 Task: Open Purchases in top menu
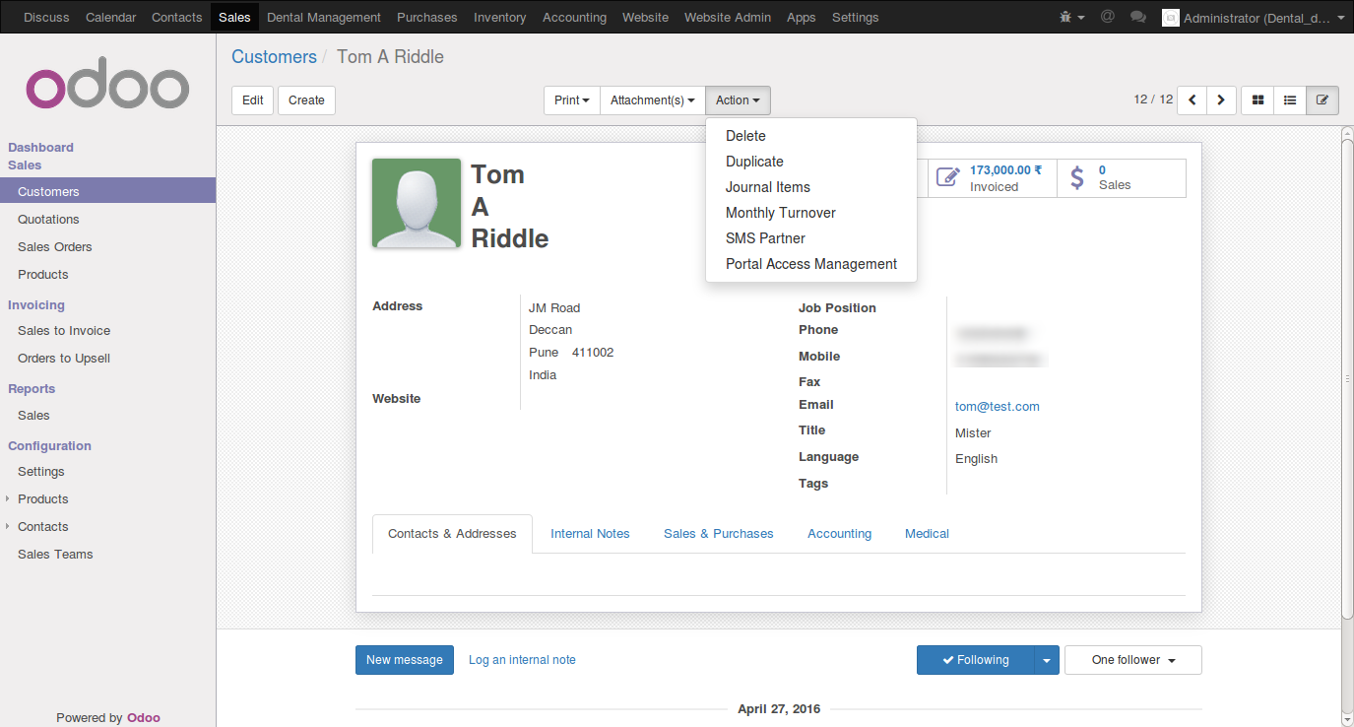point(427,18)
